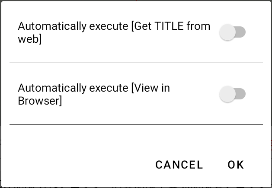Click the thumb of the Get TITLE switch
The height and width of the screenshot is (188, 272).
(227, 32)
